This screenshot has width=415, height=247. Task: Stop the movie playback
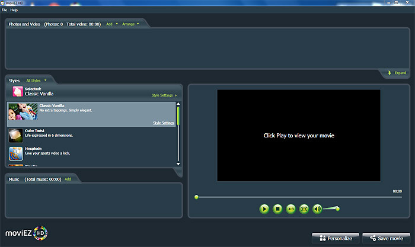(x=277, y=209)
